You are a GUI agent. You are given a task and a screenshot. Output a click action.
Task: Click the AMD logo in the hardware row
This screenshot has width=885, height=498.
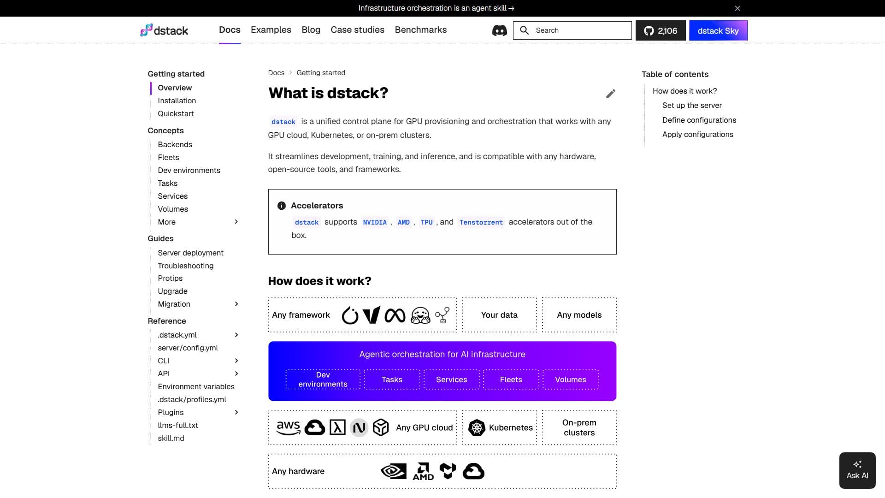point(423,471)
